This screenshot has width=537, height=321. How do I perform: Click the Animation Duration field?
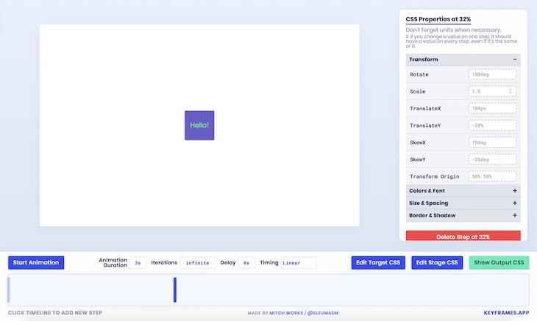pos(138,263)
